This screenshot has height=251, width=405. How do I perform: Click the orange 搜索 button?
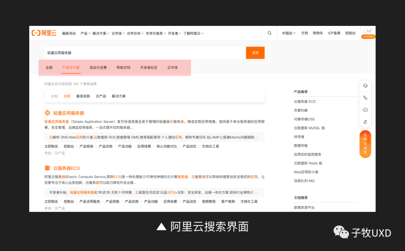pos(255,53)
